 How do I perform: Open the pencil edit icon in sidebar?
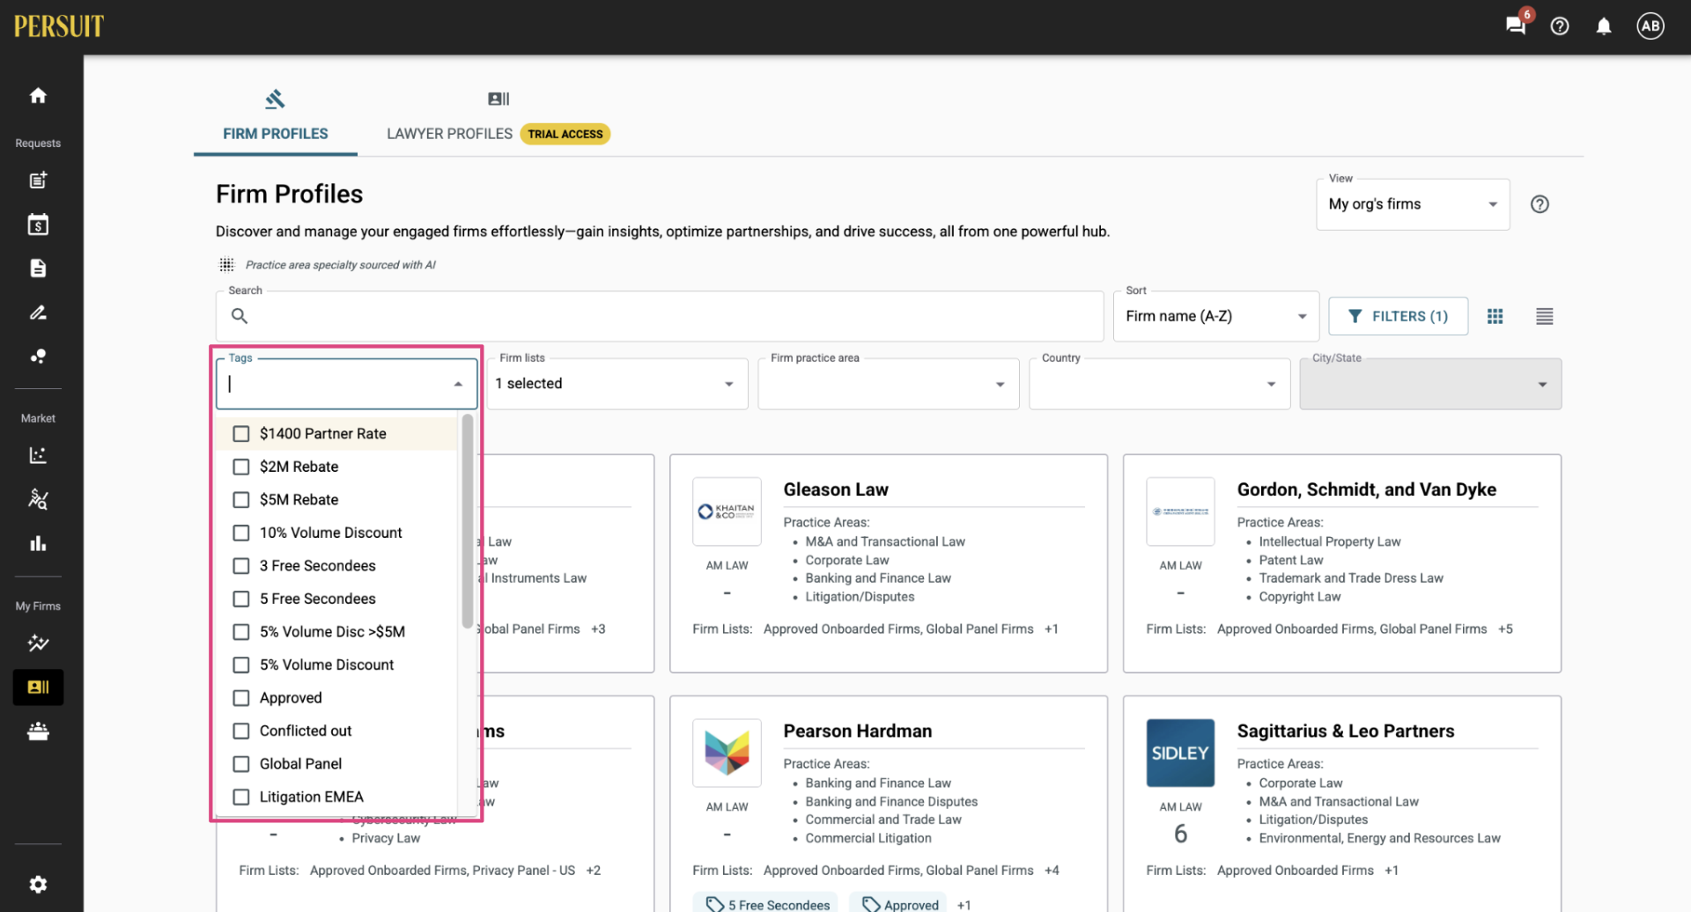[38, 313]
